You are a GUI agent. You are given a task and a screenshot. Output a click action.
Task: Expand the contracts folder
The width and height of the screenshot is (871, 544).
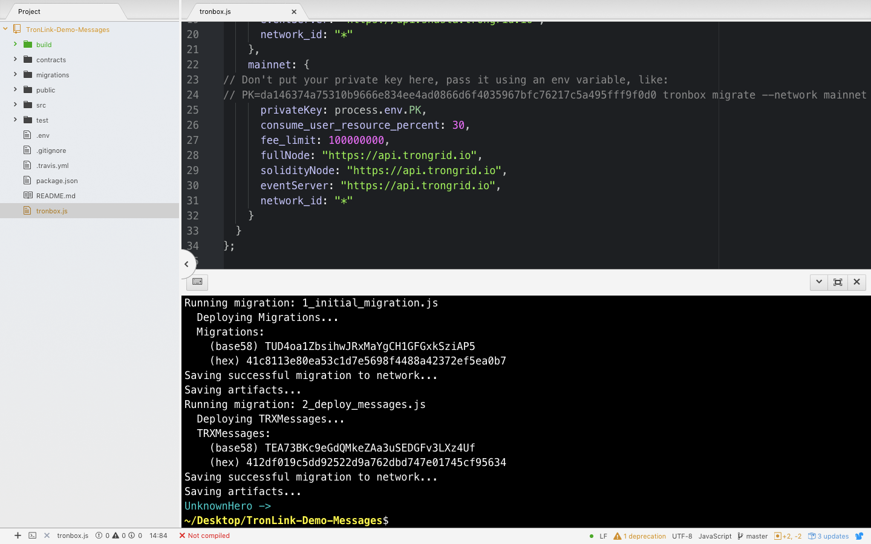coord(15,59)
